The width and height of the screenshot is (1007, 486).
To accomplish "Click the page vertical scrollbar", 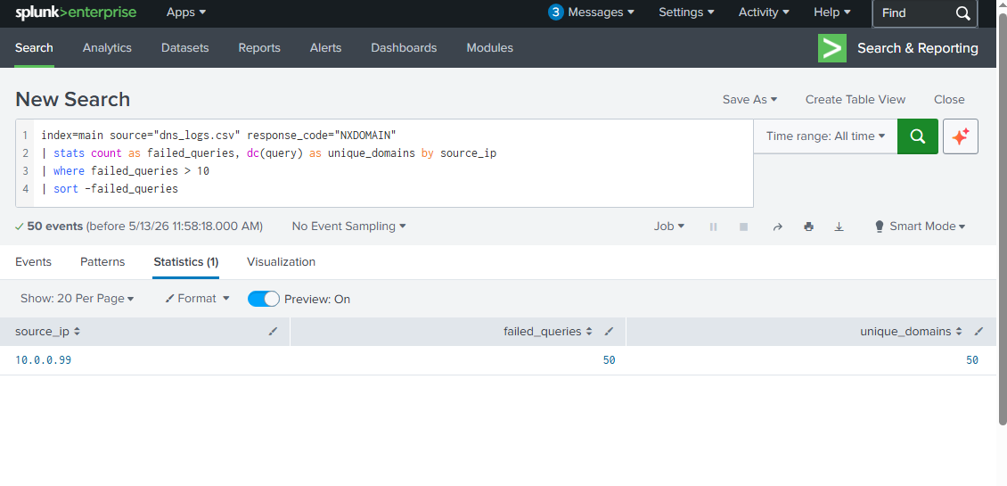I will click(x=1003, y=218).
